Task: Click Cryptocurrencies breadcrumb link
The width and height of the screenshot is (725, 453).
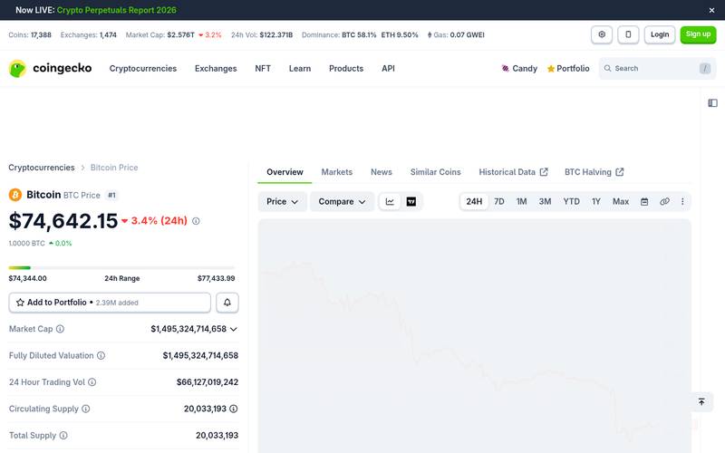Action: point(41,168)
